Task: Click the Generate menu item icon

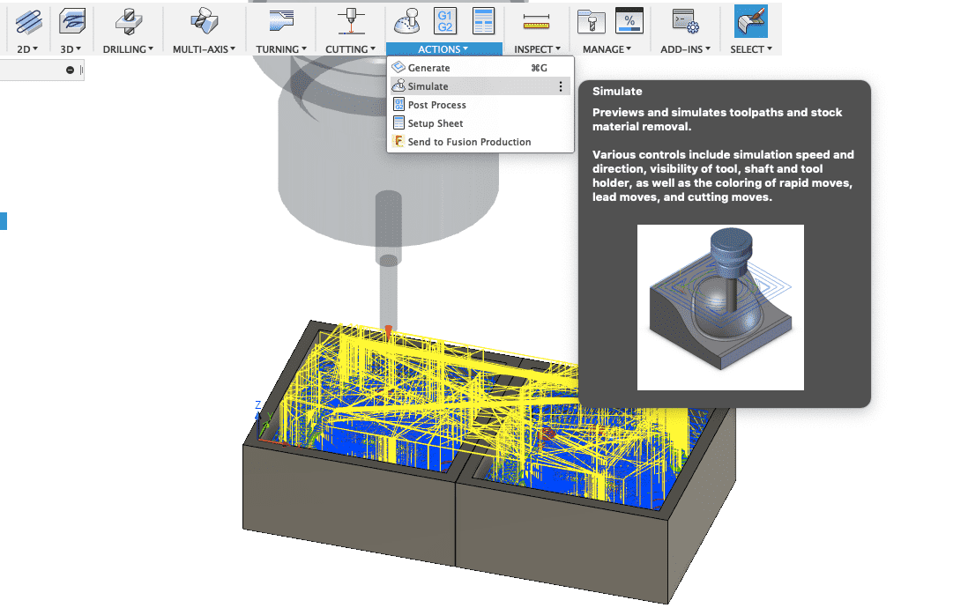Action: point(398,67)
